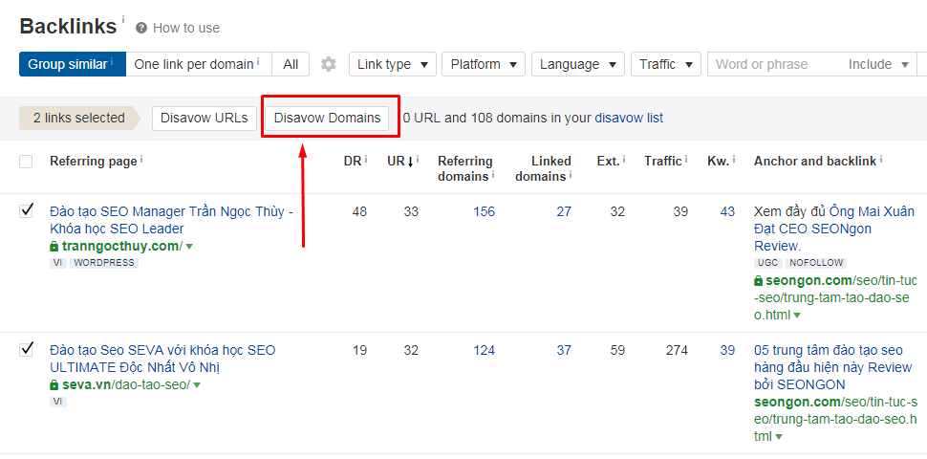This screenshot has height=459, width=927.
Task: Click the green lock icon before tranngocthuy.com
Action: coord(54,246)
